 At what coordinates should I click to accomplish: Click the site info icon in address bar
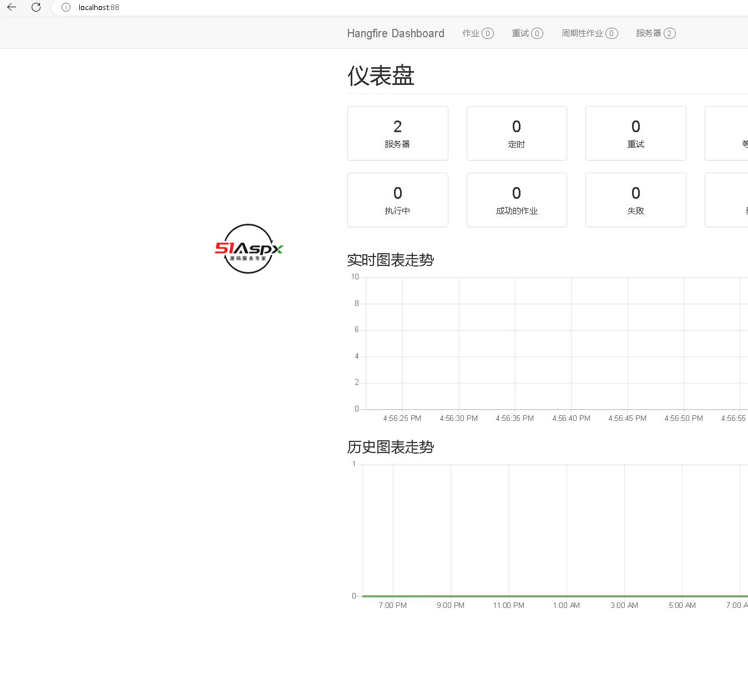click(66, 7)
